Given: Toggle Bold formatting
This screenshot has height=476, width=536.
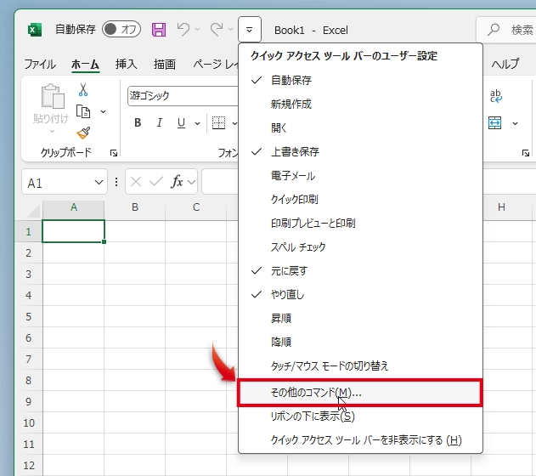Looking at the screenshot, I should point(138,122).
